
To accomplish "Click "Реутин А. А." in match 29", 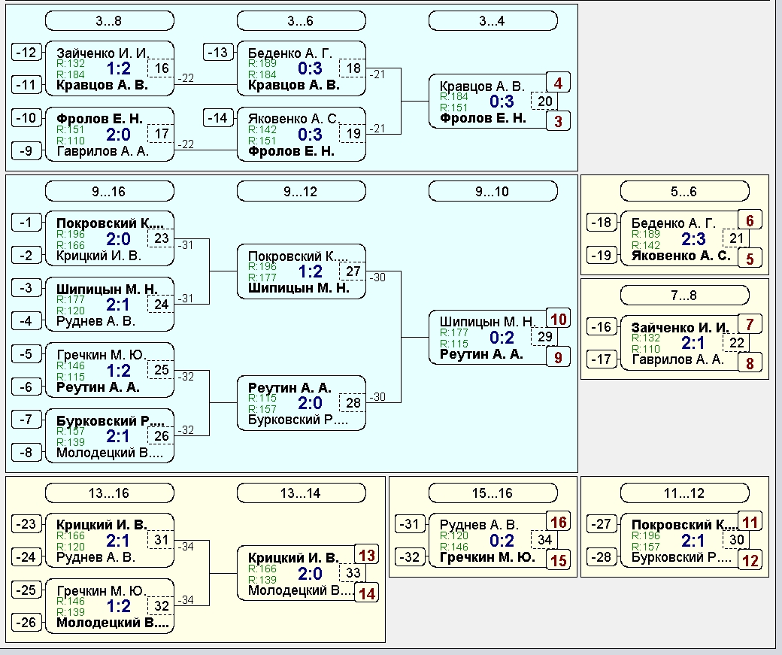I will click(x=481, y=354).
